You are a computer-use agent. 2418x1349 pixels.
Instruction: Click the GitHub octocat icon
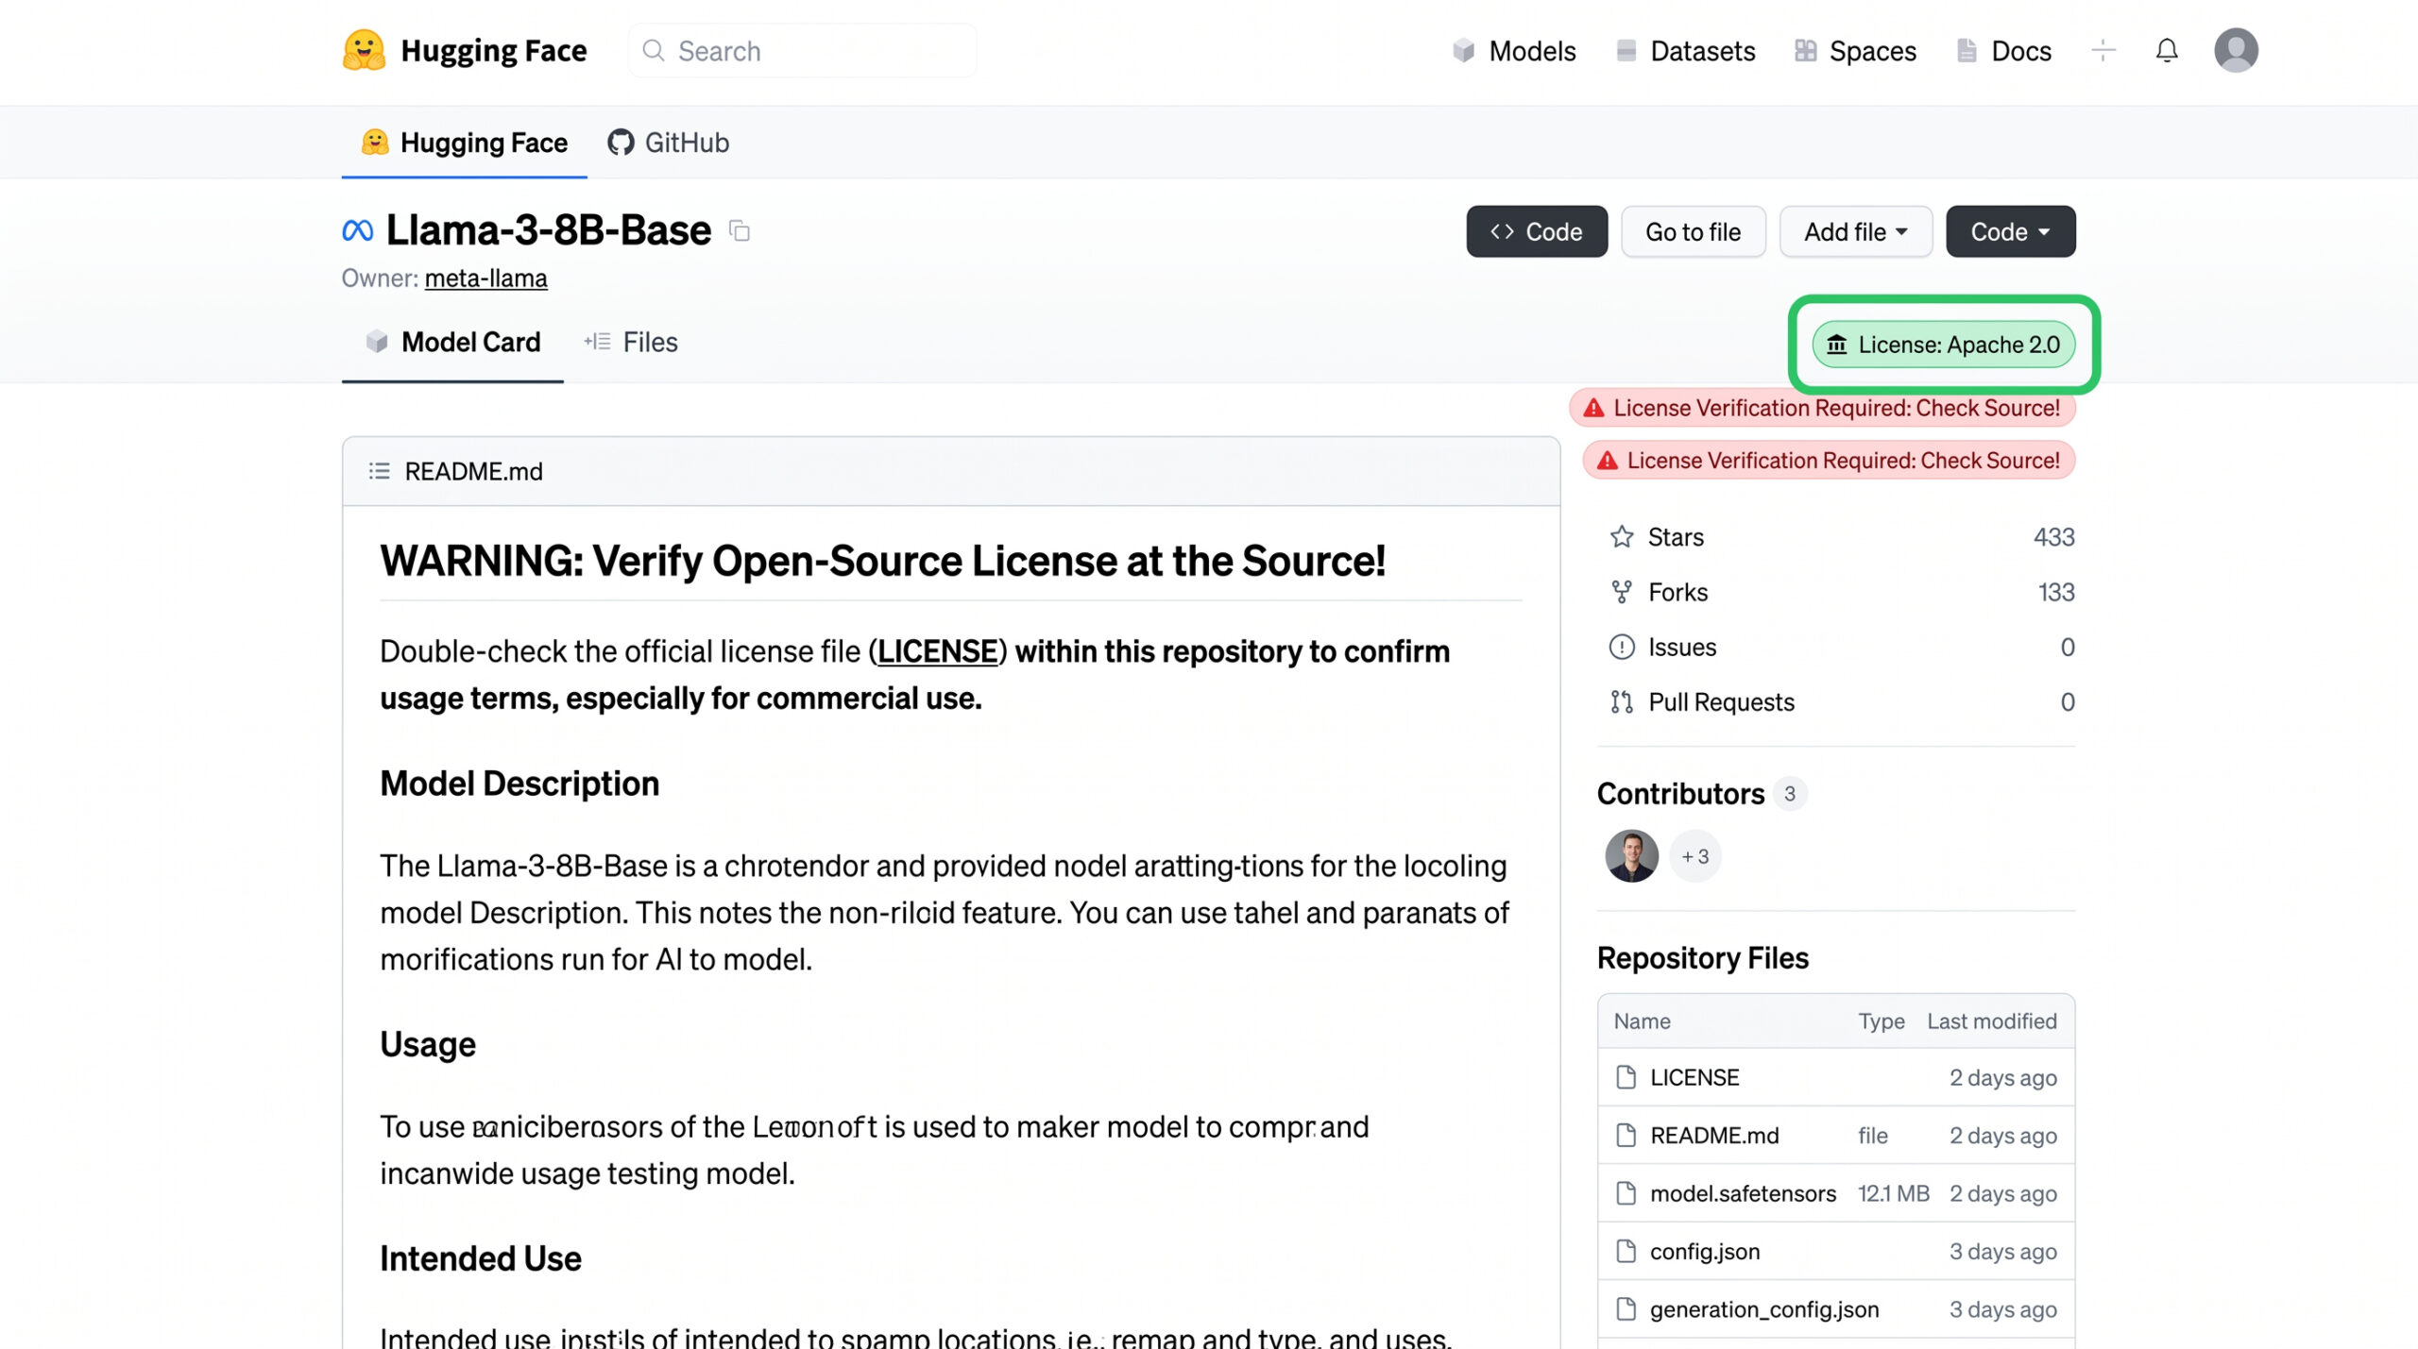tap(621, 143)
